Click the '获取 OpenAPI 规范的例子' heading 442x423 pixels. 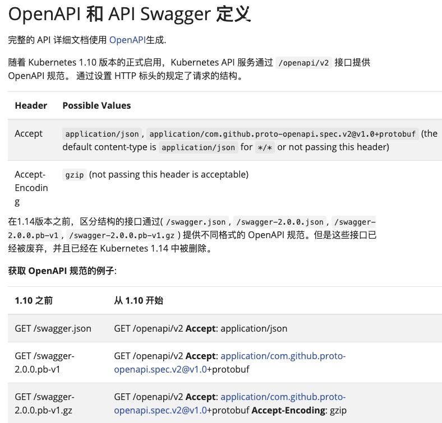point(62,271)
